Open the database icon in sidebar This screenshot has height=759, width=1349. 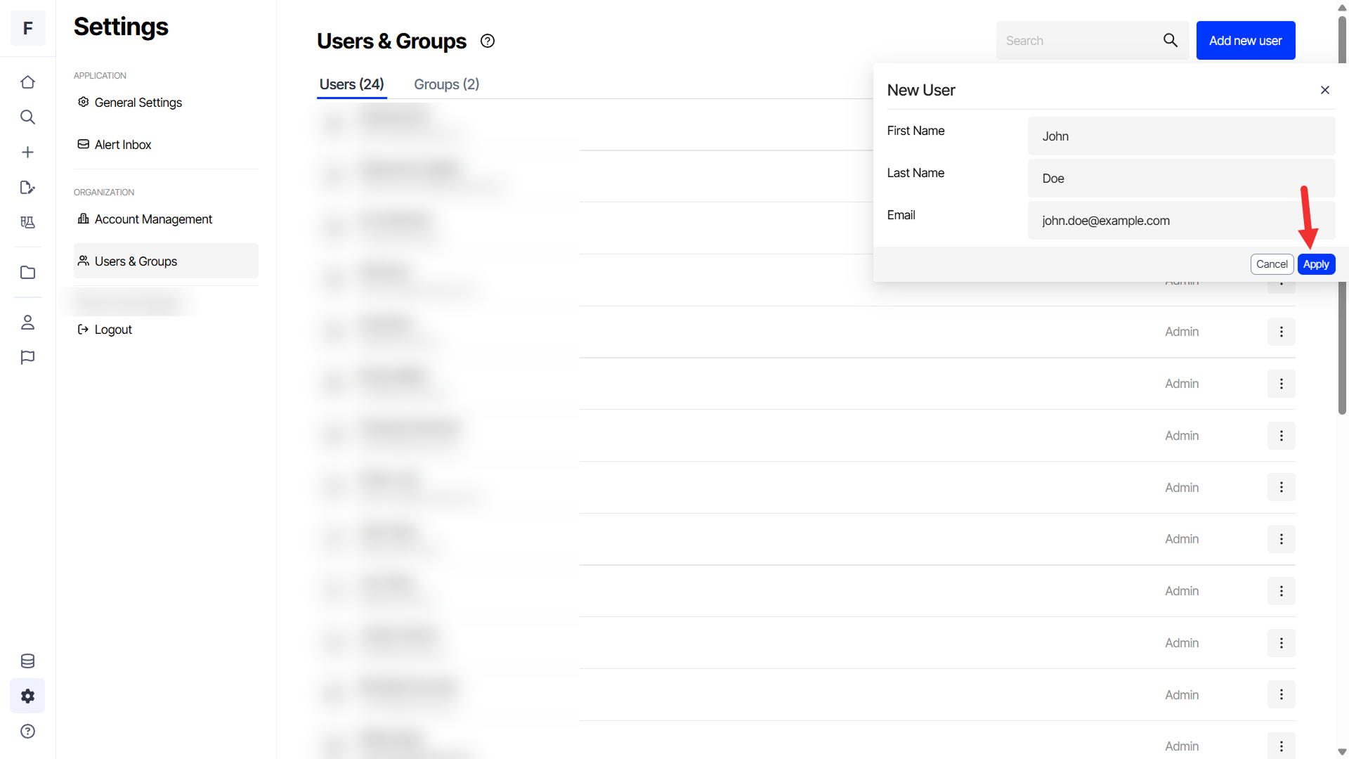(x=27, y=661)
